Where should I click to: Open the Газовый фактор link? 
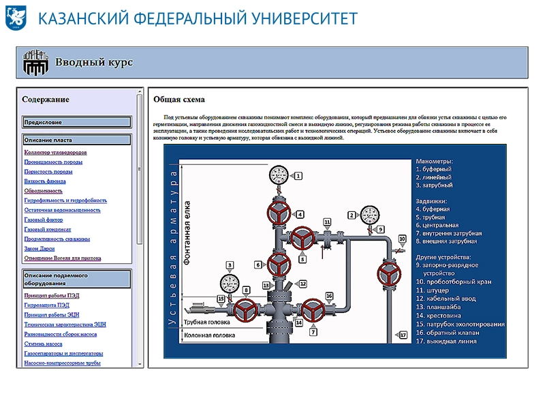click(x=44, y=219)
